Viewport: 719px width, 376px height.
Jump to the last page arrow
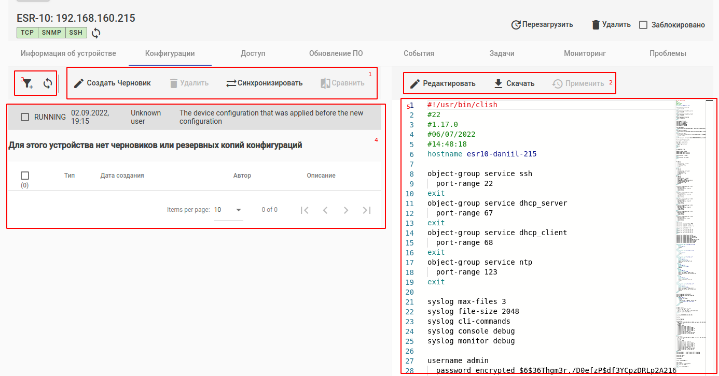pyautogui.click(x=367, y=210)
